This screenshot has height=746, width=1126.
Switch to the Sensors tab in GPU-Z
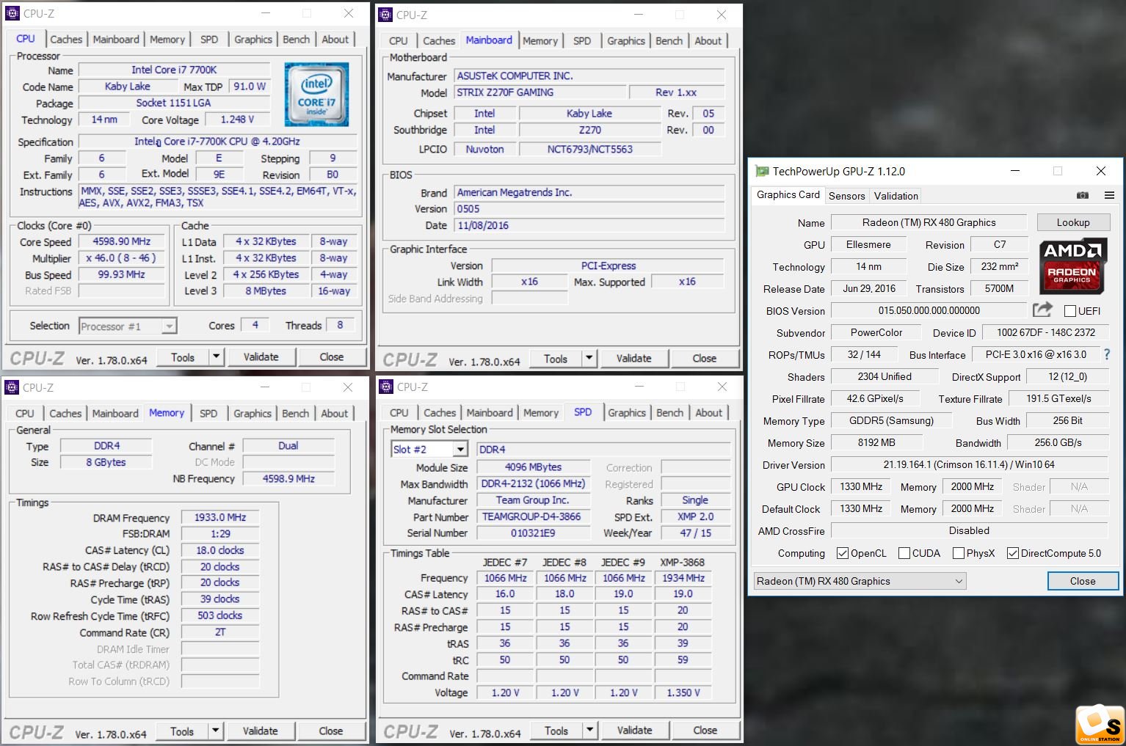point(846,196)
